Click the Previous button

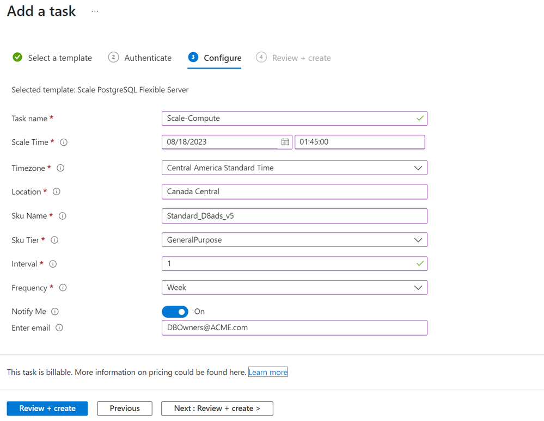coord(125,408)
